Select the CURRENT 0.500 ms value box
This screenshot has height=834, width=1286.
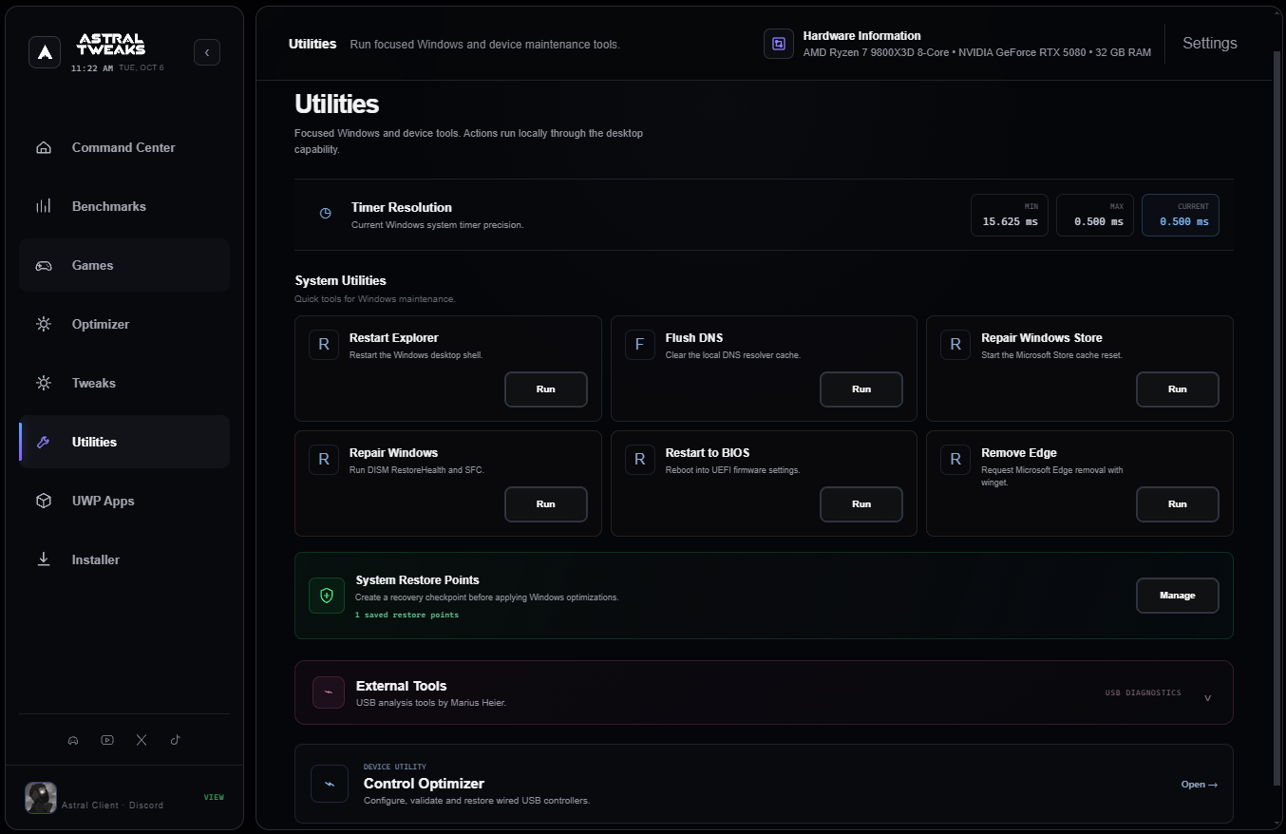tap(1181, 216)
